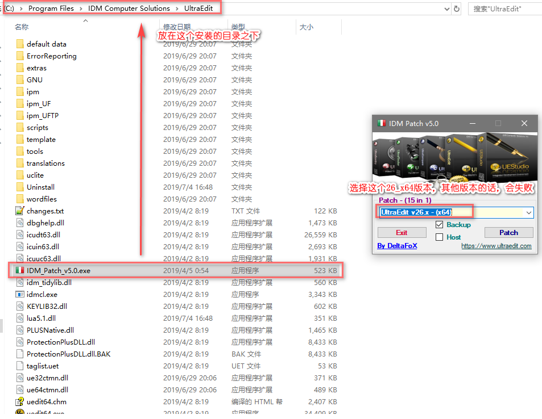
Task: Click the dbghelp.dll file icon
Action: (20, 223)
